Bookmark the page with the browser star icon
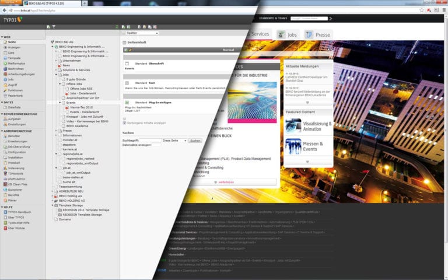Image resolution: width=448 pixels, height=280 pixels. coord(421,10)
